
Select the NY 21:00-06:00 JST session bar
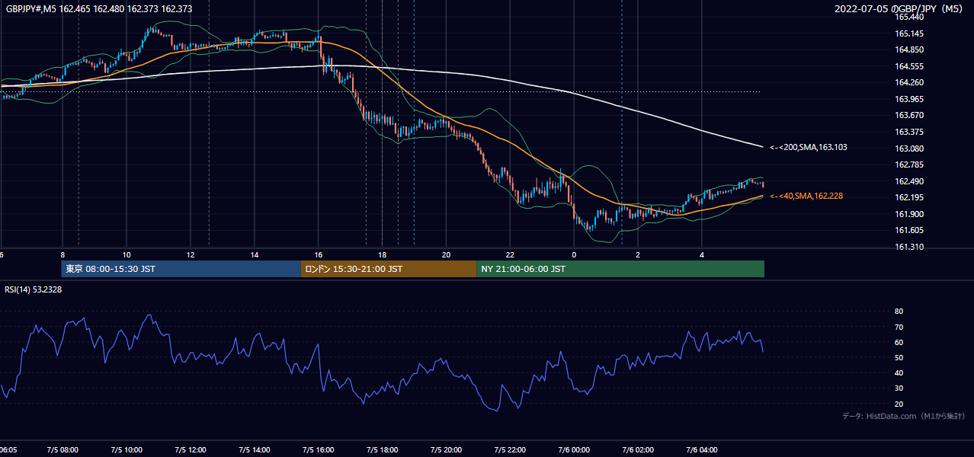click(620, 269)
